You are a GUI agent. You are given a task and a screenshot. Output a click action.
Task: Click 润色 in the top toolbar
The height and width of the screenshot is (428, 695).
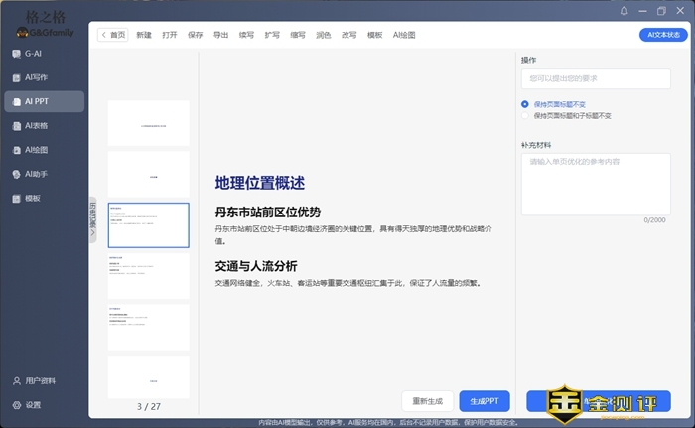[323, 35]
